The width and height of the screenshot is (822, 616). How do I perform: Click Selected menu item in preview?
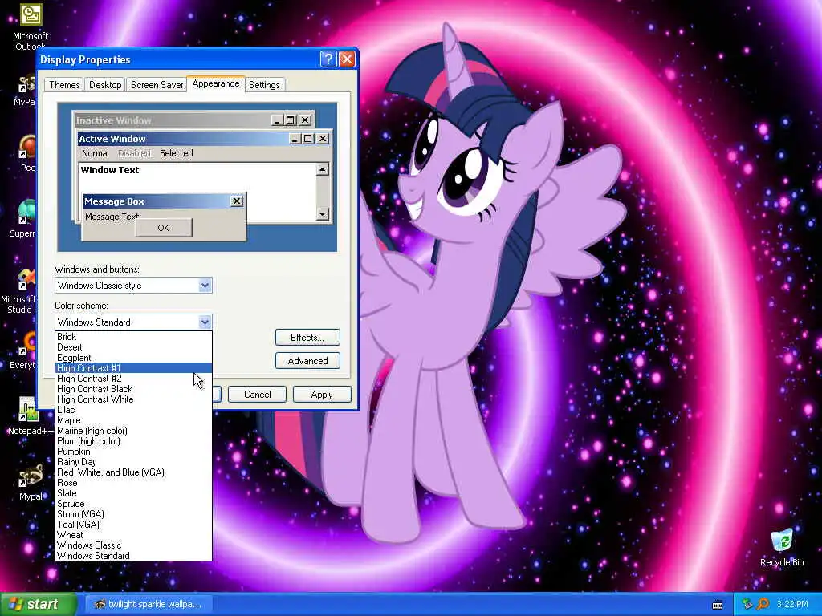(x=176, y=153)
